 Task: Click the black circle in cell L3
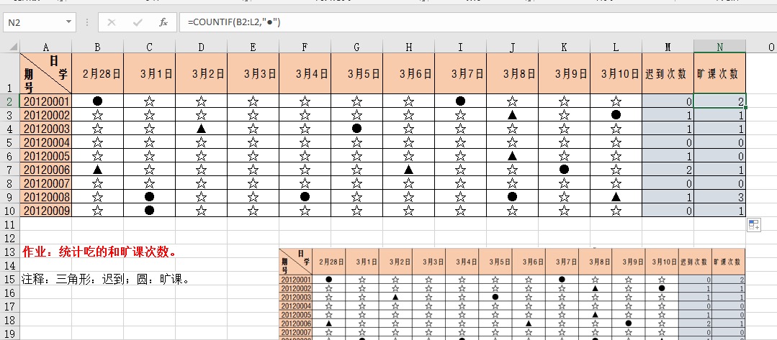click(616, 115)
